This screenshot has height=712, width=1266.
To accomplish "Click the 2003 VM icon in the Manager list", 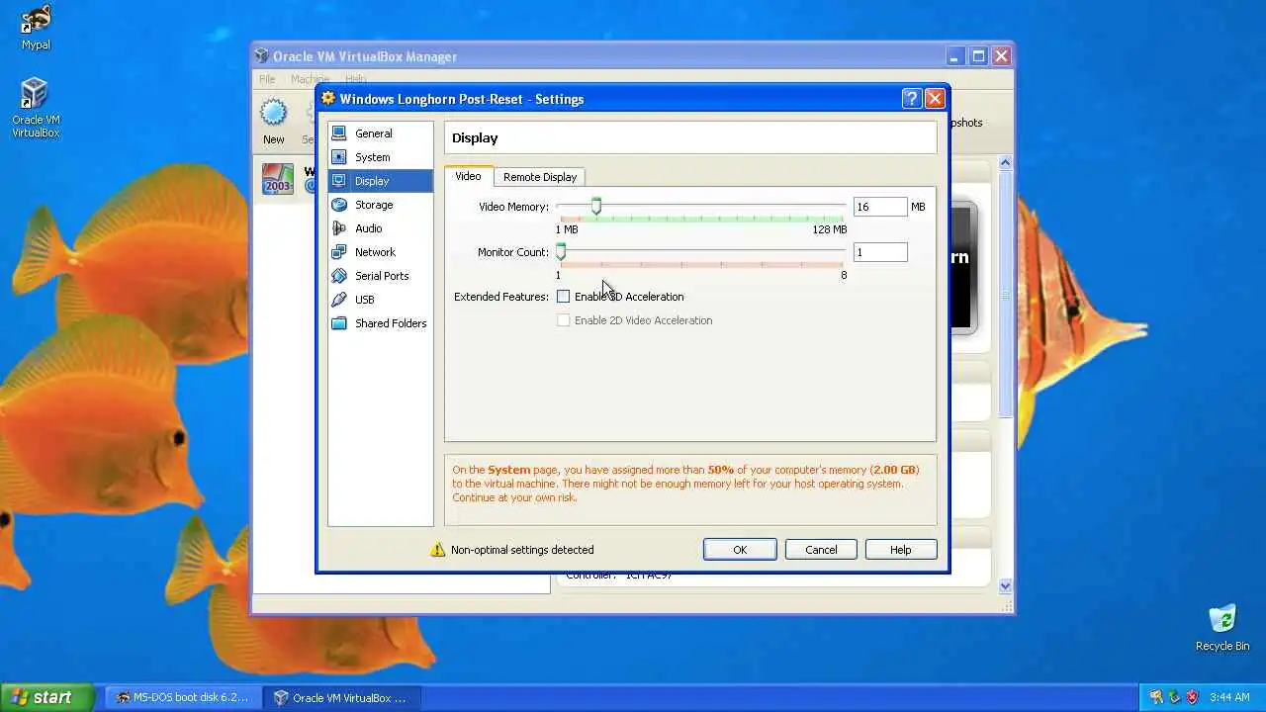I will (x=277, y=179).
